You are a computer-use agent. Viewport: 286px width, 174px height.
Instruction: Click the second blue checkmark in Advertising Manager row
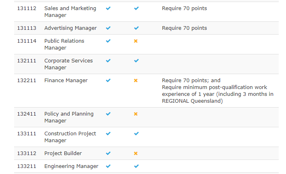click(x=136, y=28)
